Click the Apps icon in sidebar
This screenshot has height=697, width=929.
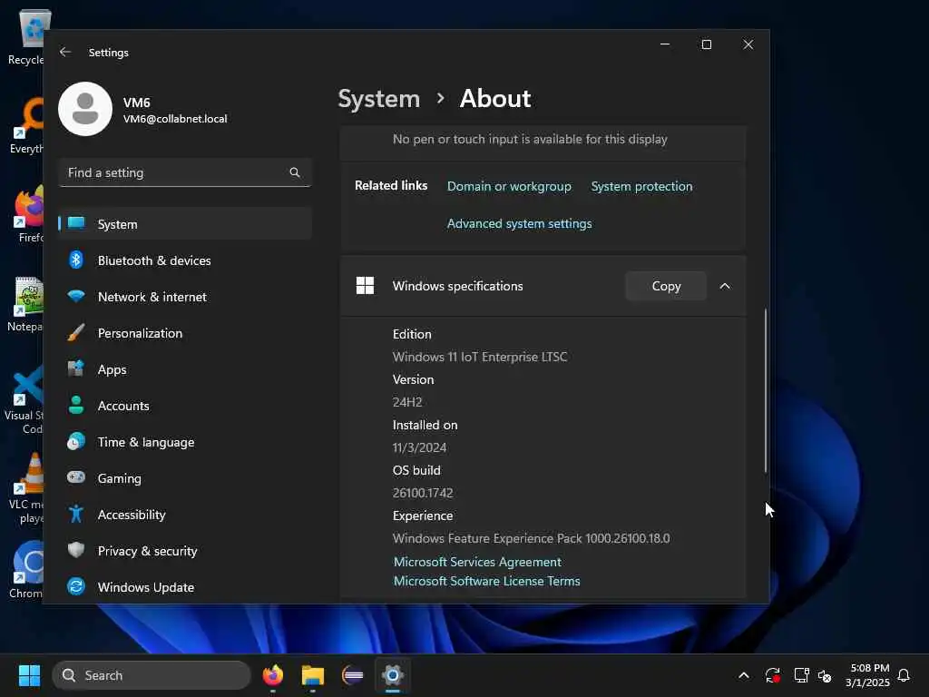coord(76,368)
